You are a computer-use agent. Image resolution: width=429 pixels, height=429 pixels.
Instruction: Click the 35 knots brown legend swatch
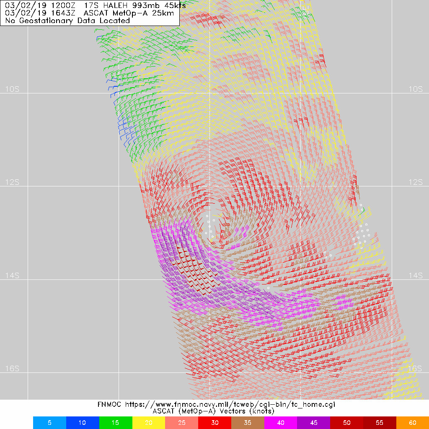(x=248, y=423)
